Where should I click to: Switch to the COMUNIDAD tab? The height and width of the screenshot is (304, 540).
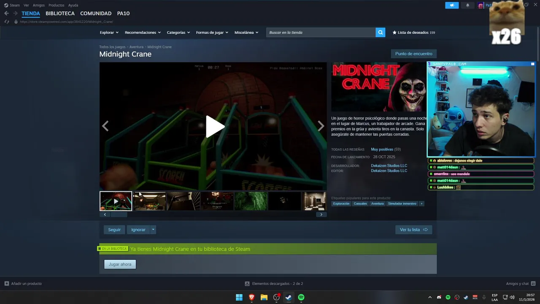[96, 14]
